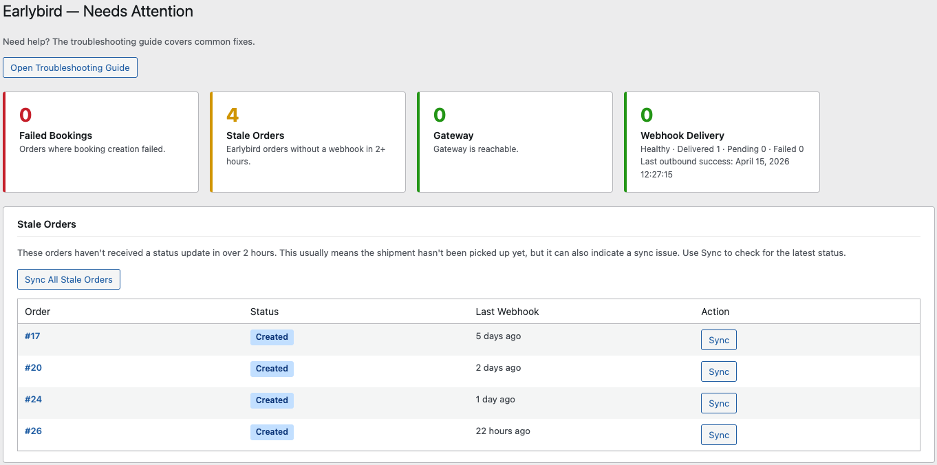Sync order #26

[719, 435]
